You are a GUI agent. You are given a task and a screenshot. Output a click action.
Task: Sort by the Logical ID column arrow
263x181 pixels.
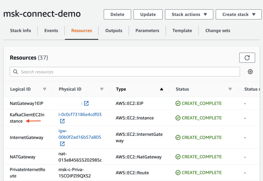[x=45, y=89]
